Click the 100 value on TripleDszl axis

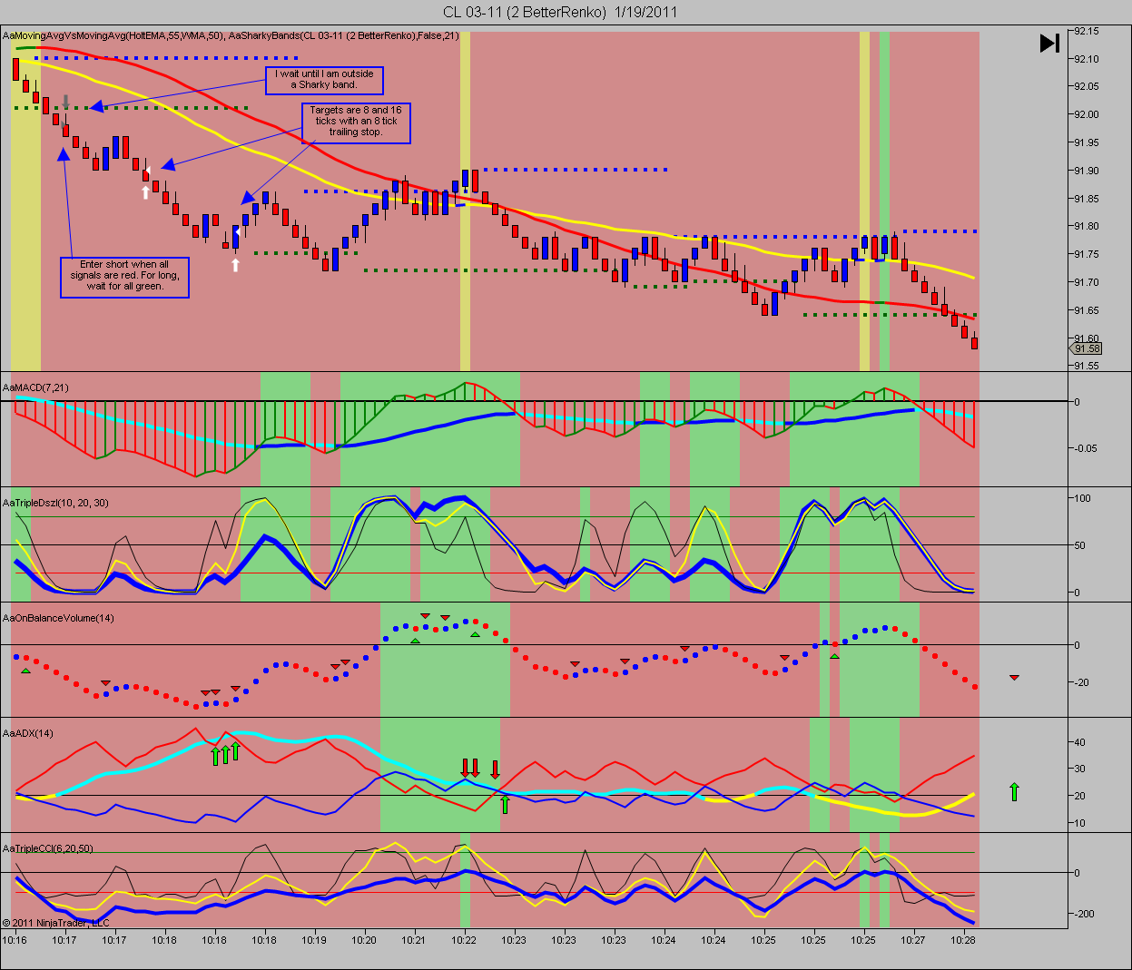point(1082,498)
